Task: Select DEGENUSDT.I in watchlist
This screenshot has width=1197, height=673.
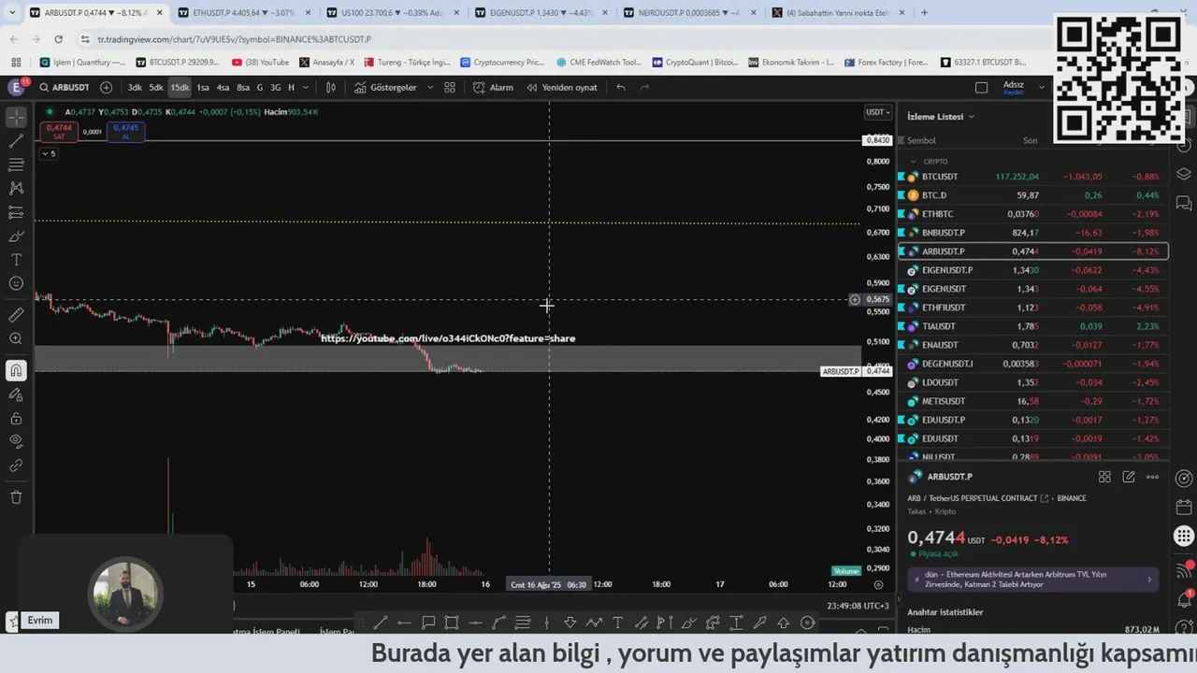Action: (1033, 364)
